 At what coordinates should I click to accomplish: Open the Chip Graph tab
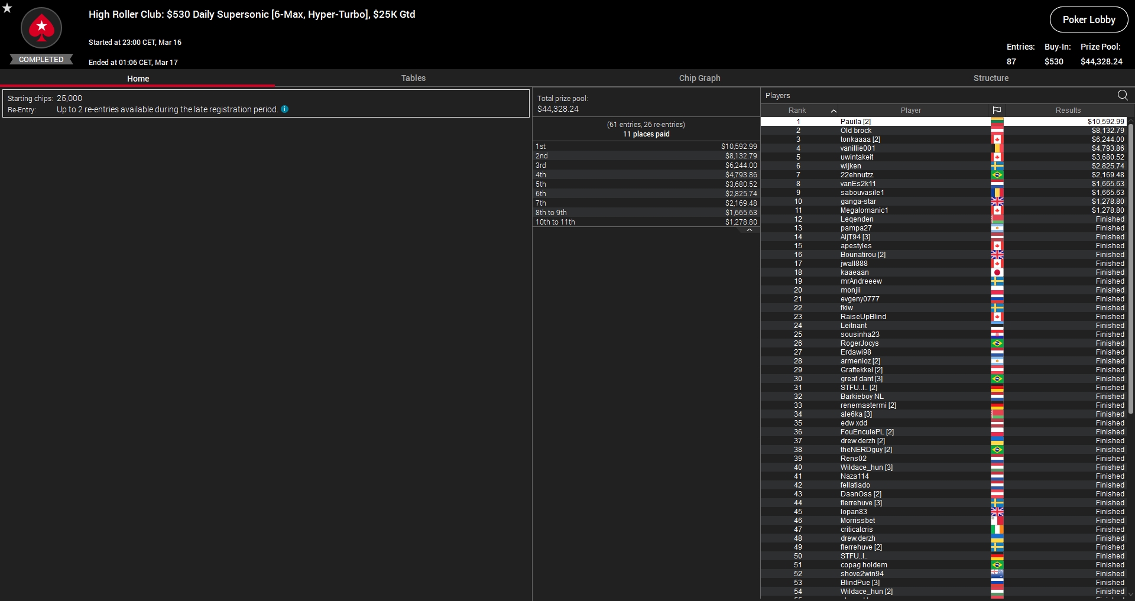699,78
